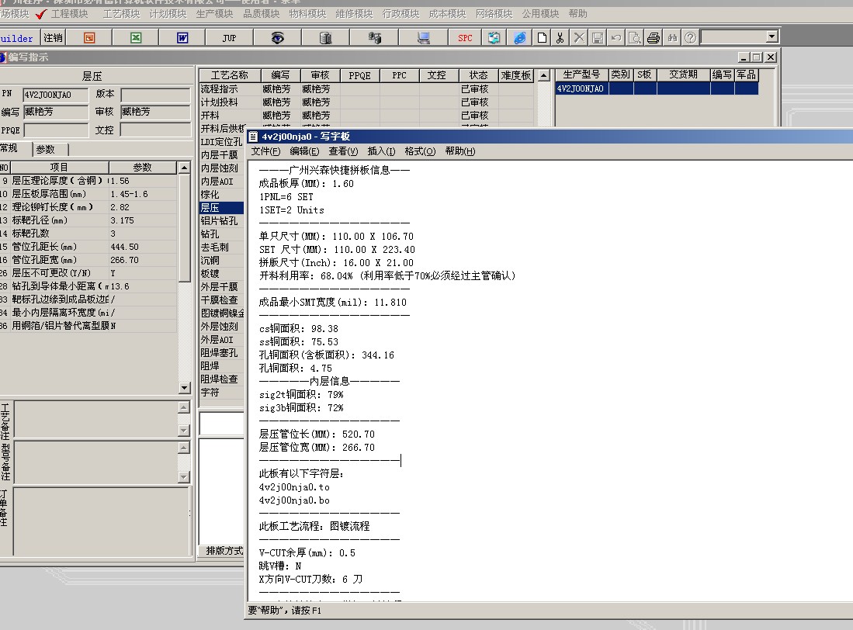Select the 层压 process row

point(221,208)
